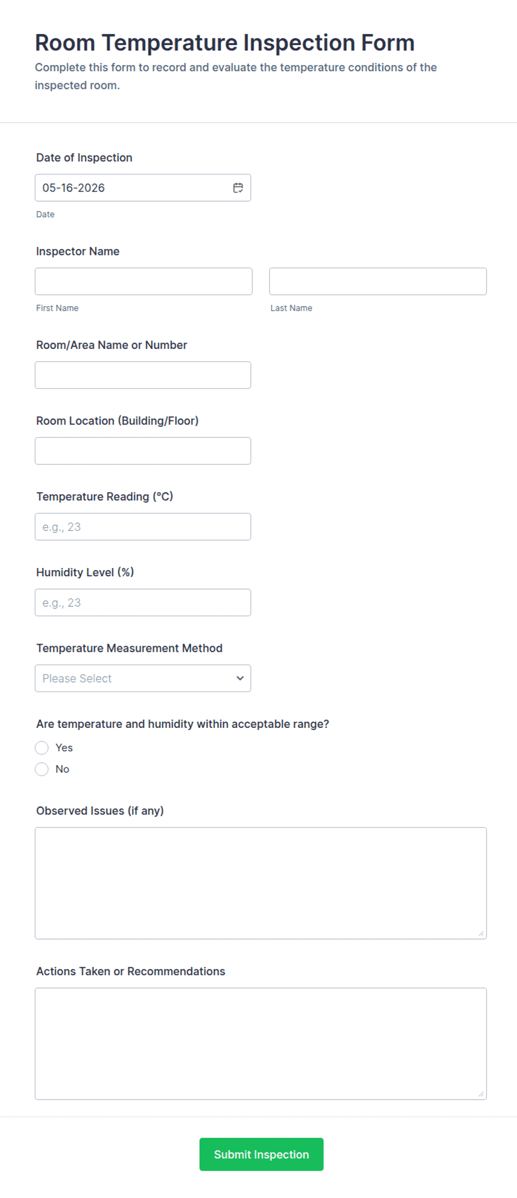Focus the Last Name input box
Screen dimensions: 517x1198
378,281
